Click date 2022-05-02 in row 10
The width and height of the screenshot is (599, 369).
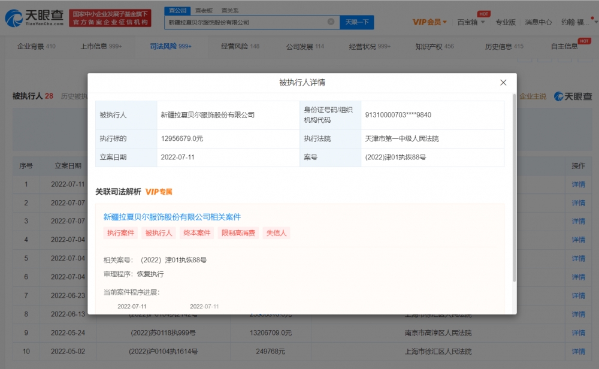[x=68, y=352]
